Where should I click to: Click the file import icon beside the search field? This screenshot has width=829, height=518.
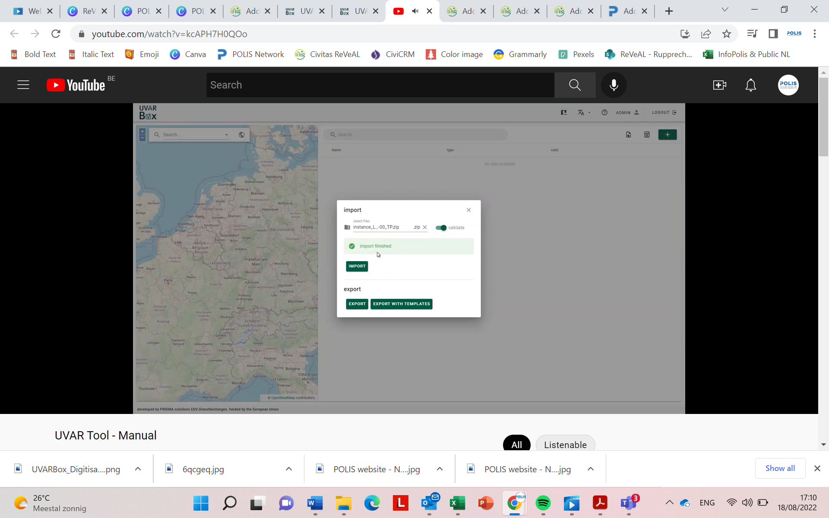coord(628,134)
